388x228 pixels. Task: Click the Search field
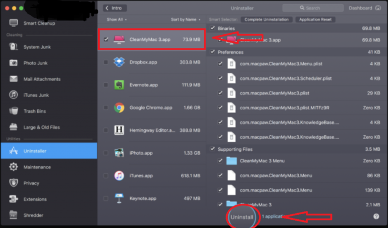click(x=313, y=8)
